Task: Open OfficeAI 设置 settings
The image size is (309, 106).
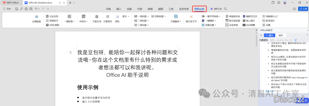Action: [x=266, y=25]
